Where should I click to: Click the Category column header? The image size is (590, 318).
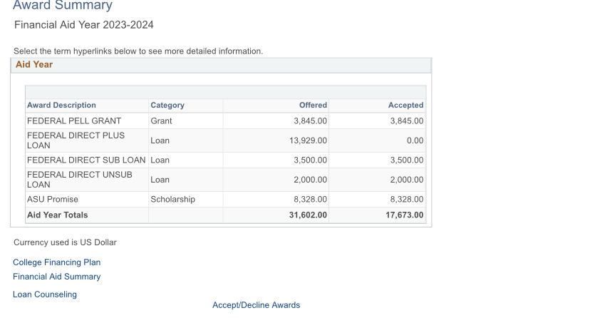tap(167, 105)
